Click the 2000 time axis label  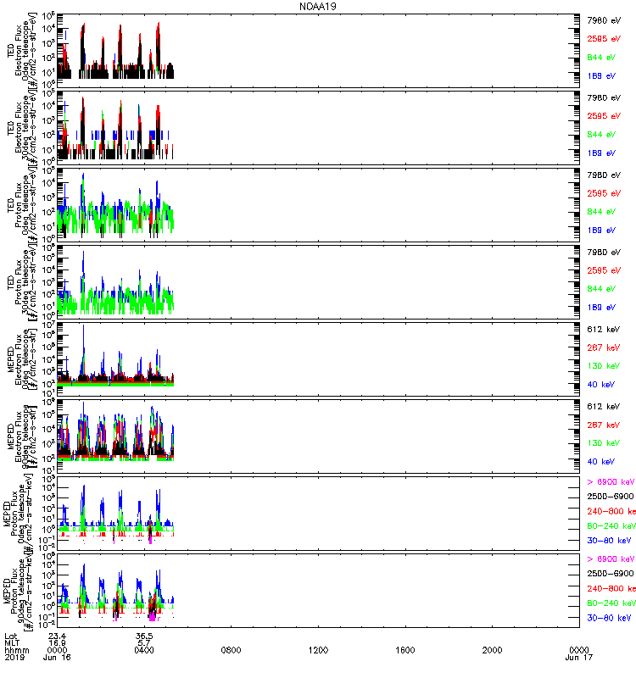click(x=492, y=650)
